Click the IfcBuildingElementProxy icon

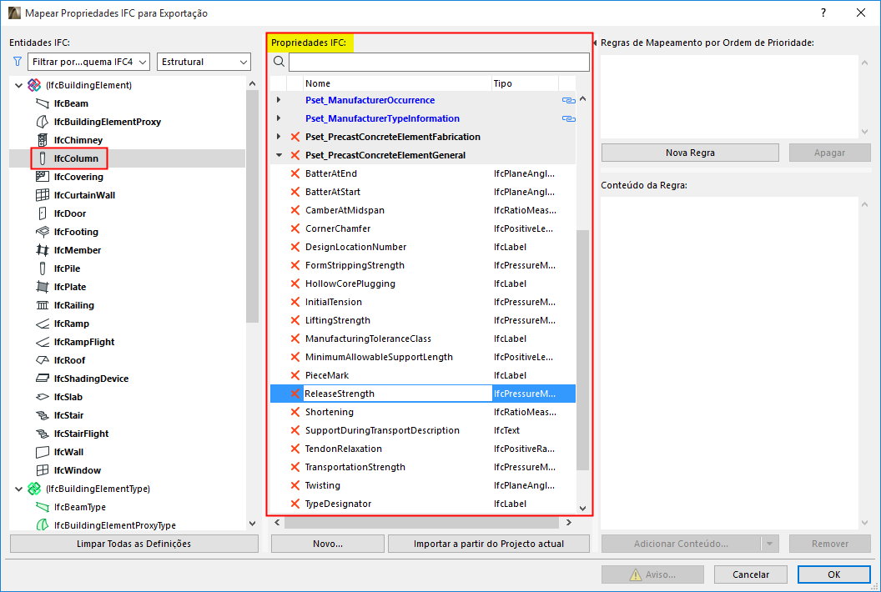coord(43,122)
